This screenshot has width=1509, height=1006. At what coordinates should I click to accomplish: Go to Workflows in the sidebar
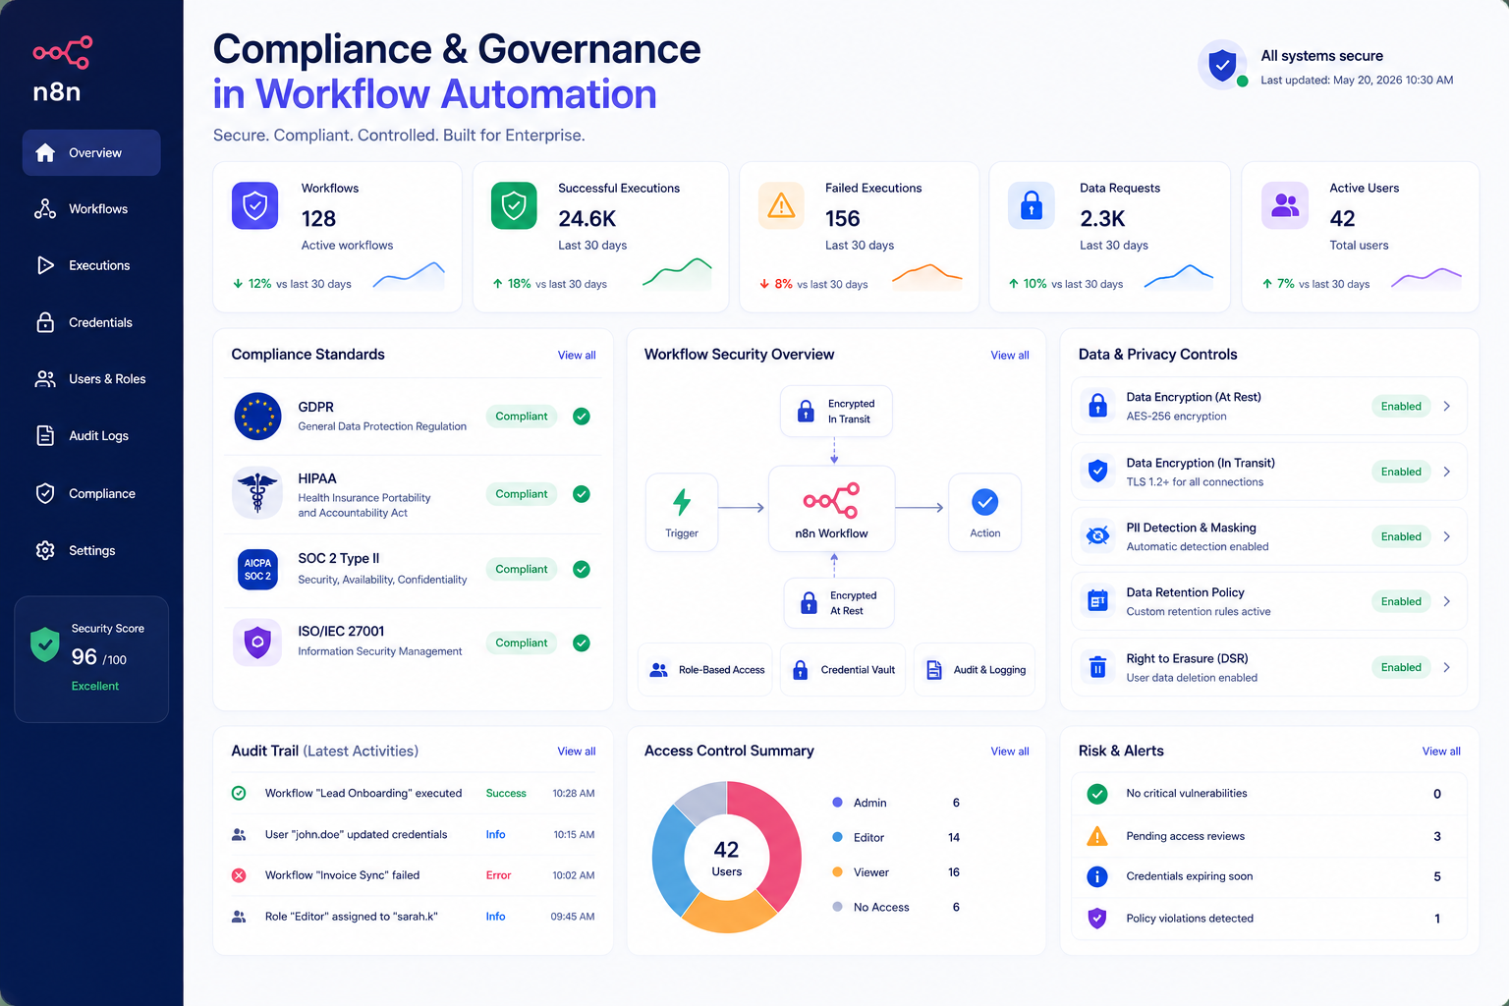point(91,209)
